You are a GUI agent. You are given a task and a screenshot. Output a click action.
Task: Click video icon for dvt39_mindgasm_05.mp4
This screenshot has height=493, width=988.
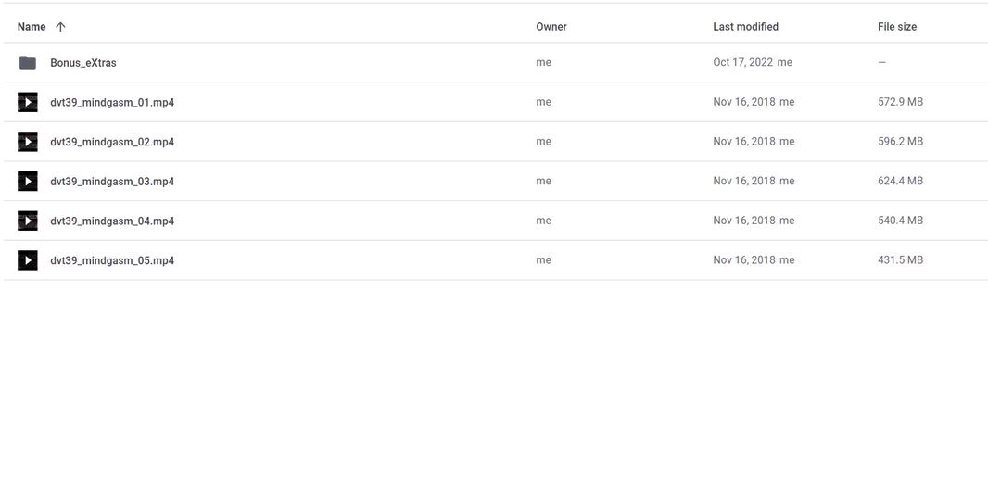point(28,260)
